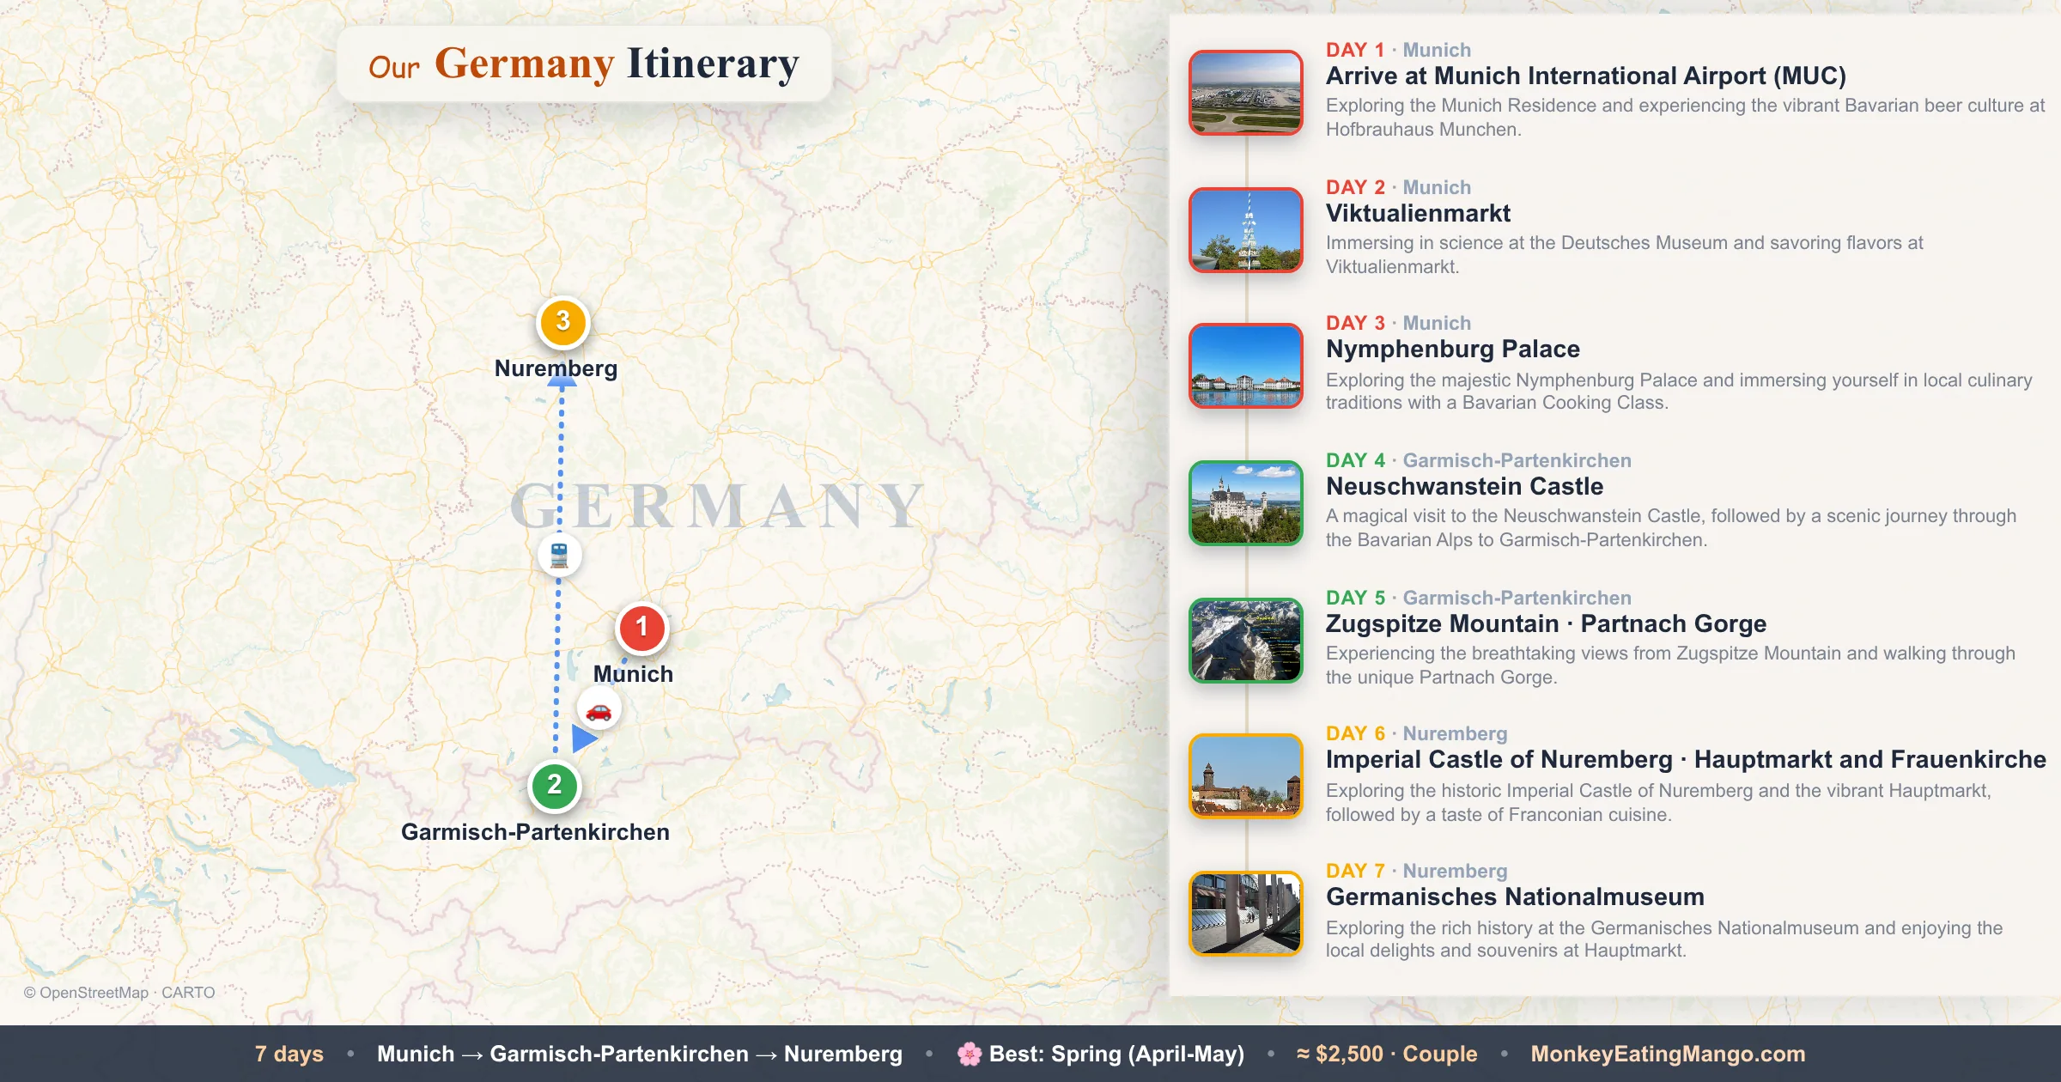Viewport: 2061px width, 1082px height.
Task: Select the 'Nymphenburg Palace' entry title
Action: (1453, 349)
